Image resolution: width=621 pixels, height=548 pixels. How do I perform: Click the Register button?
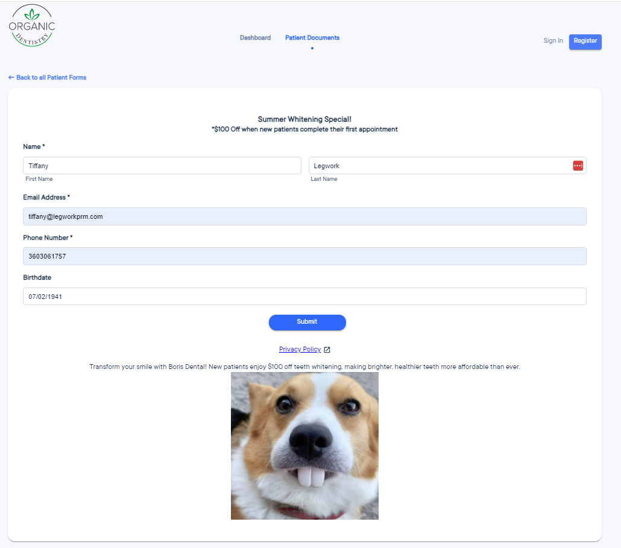click(585, 42)
